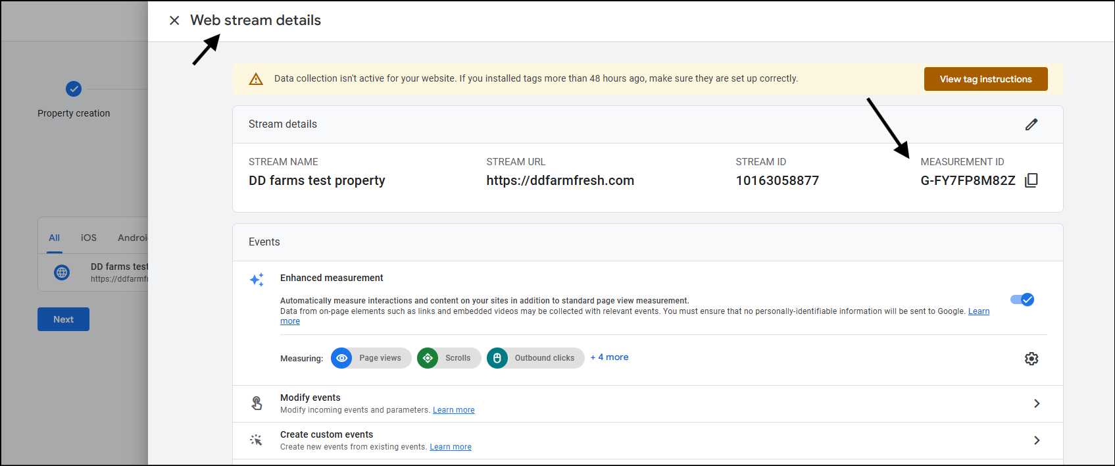Click the STREAM ID label
The image size is (1115, 466).
pyautogui.click(x=761, y=162)
